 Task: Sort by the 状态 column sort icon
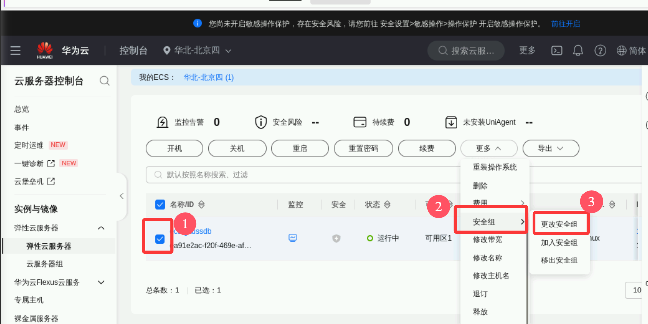pyautogui.click(x=387, y=205)
